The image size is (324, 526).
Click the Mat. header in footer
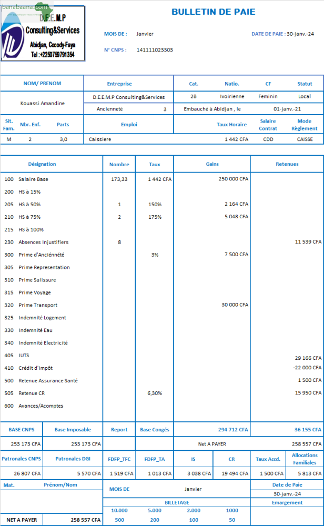pos(9,485)
